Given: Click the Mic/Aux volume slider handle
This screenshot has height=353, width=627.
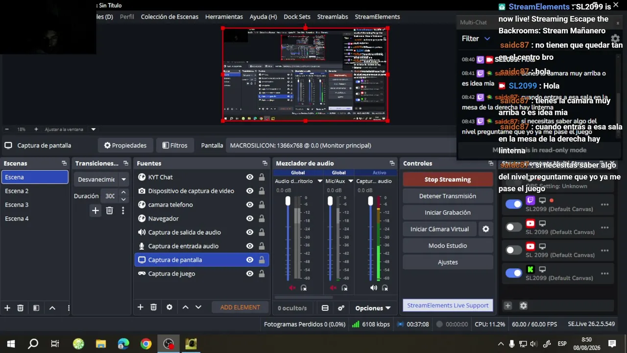Looking at the screenshot, I should [330, 201].
